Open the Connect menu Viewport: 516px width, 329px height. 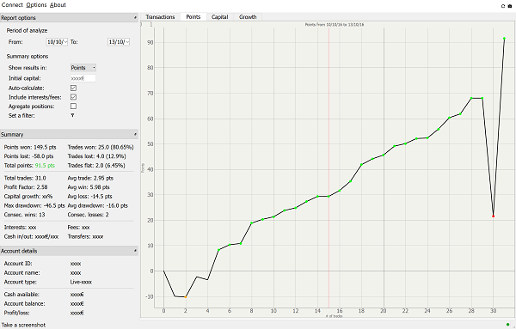tap(12, 5)
